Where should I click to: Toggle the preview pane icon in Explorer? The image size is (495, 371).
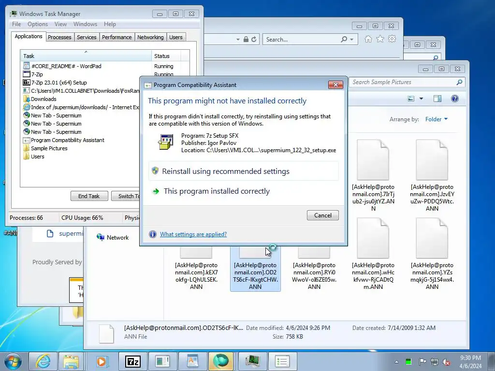(x=437, y=99)
